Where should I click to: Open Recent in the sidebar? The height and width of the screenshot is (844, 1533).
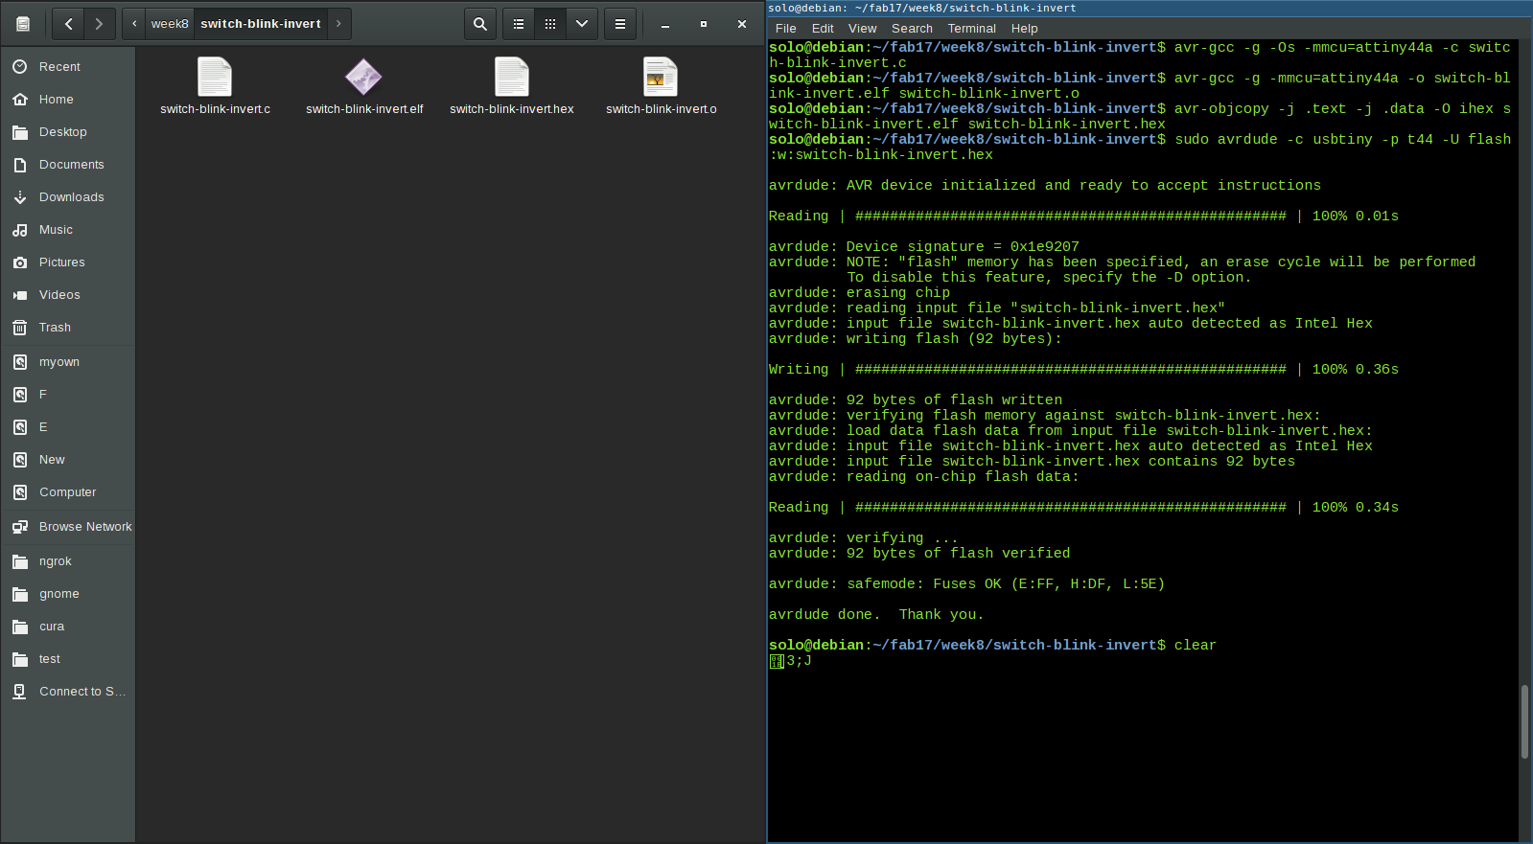(x=67, y=67)
